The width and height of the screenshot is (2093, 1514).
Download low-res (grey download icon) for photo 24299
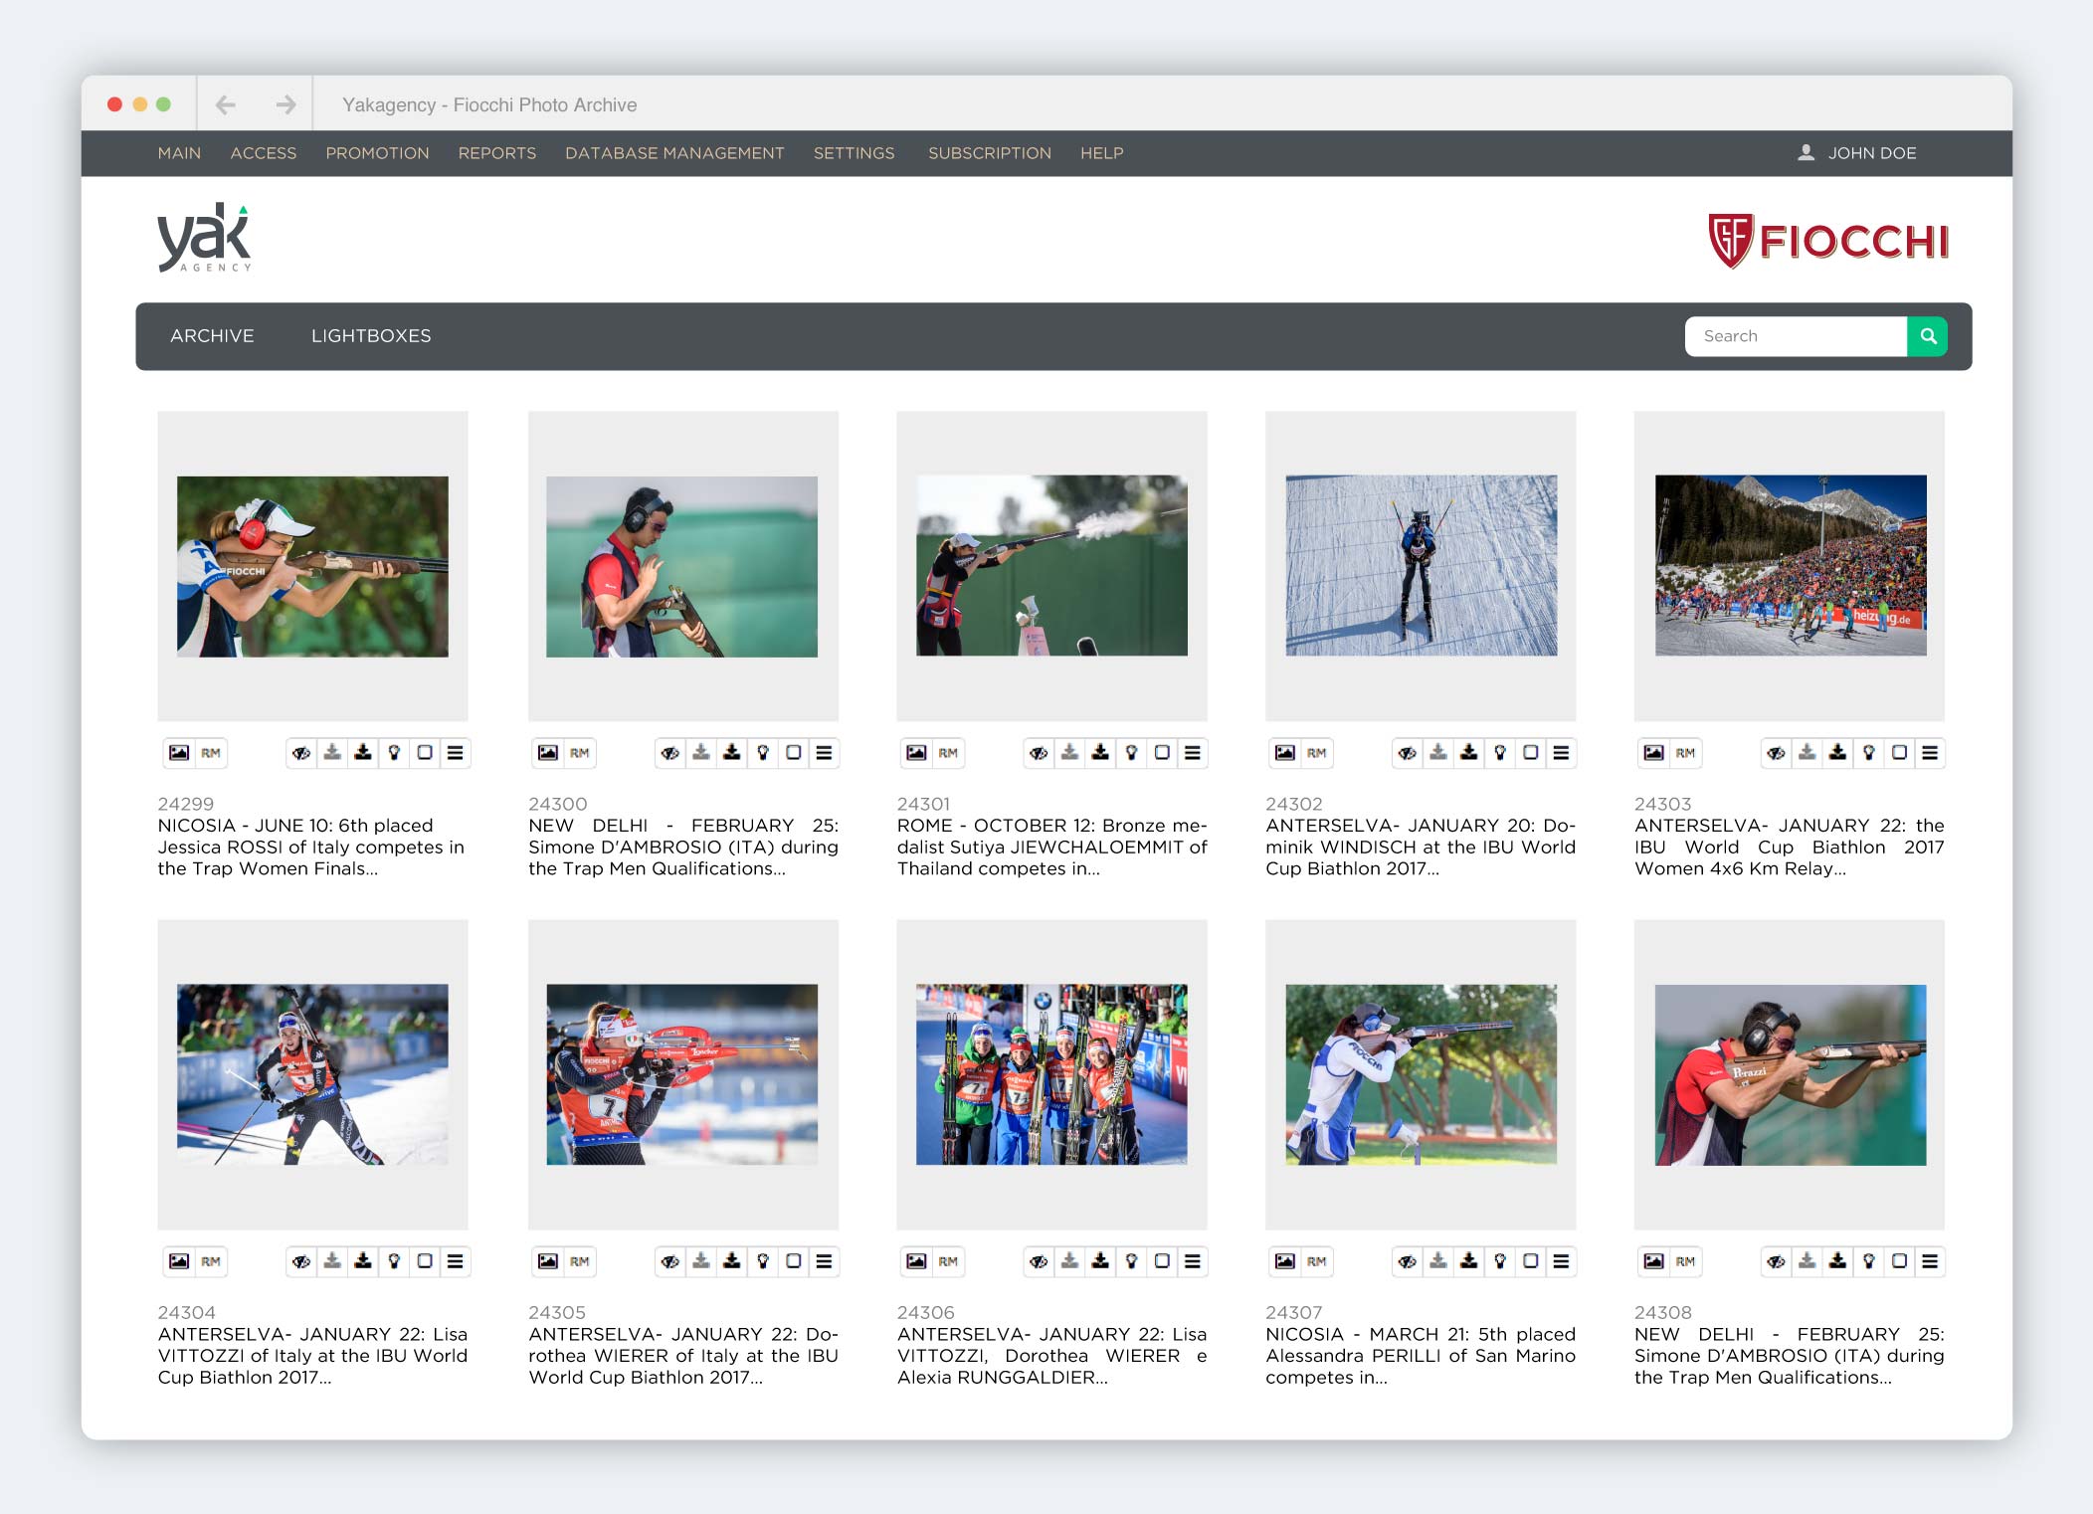pos(332,753)
